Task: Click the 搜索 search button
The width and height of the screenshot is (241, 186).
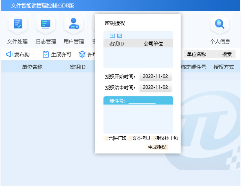Action: (227, 54)
